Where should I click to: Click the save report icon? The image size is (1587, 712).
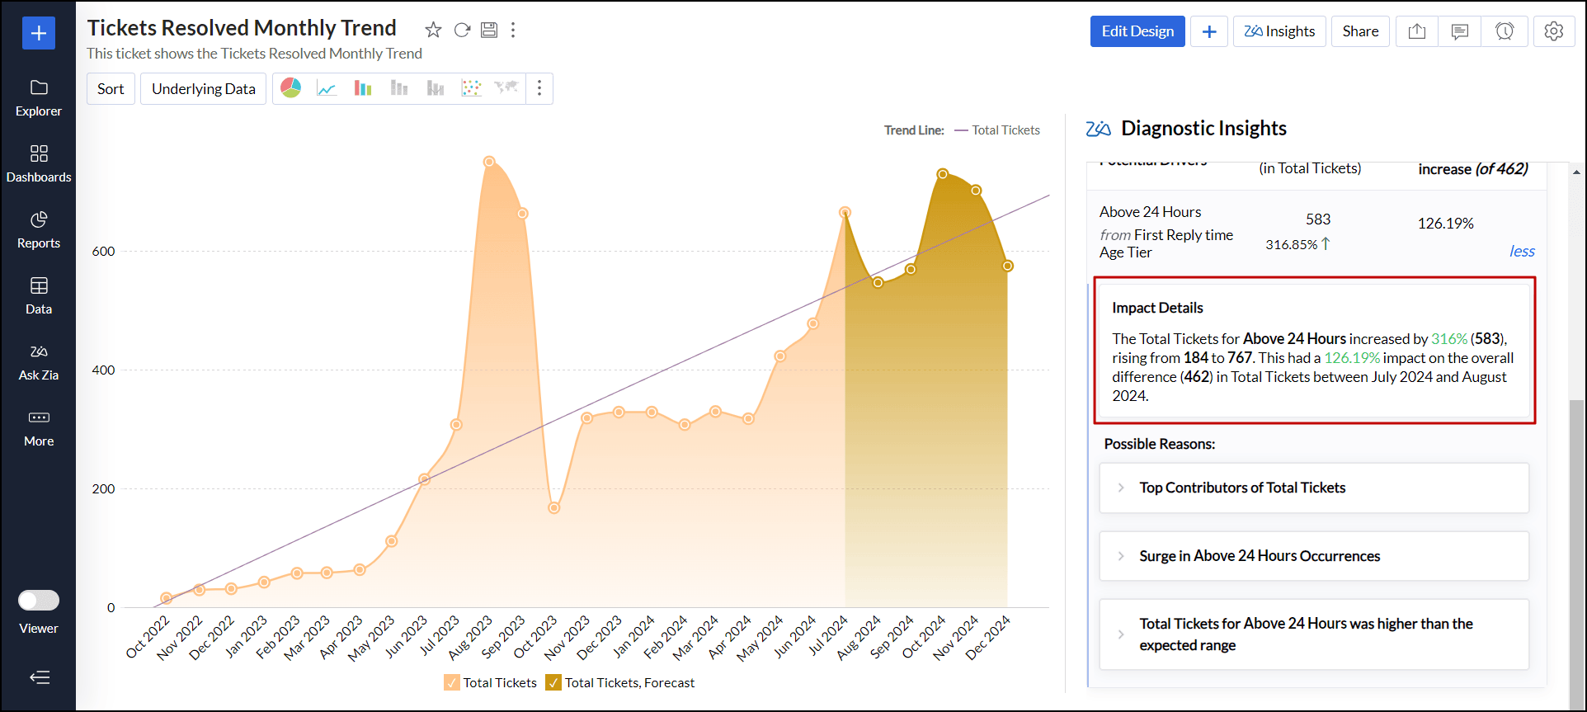point(489,31)
